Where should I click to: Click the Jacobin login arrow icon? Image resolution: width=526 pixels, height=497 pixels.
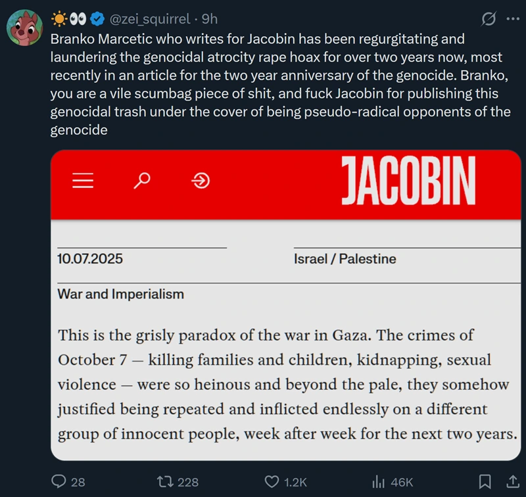click(x=200, y=180)
